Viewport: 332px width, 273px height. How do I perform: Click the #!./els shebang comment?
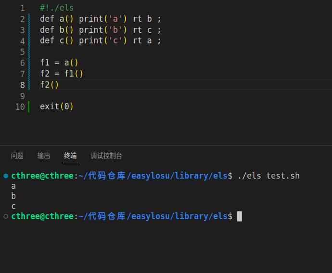click(x=57, y=8)
